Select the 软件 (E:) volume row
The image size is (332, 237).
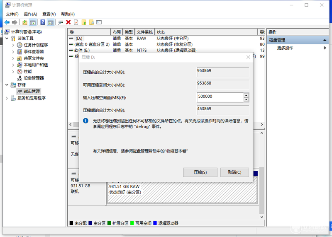pos(166,50)
